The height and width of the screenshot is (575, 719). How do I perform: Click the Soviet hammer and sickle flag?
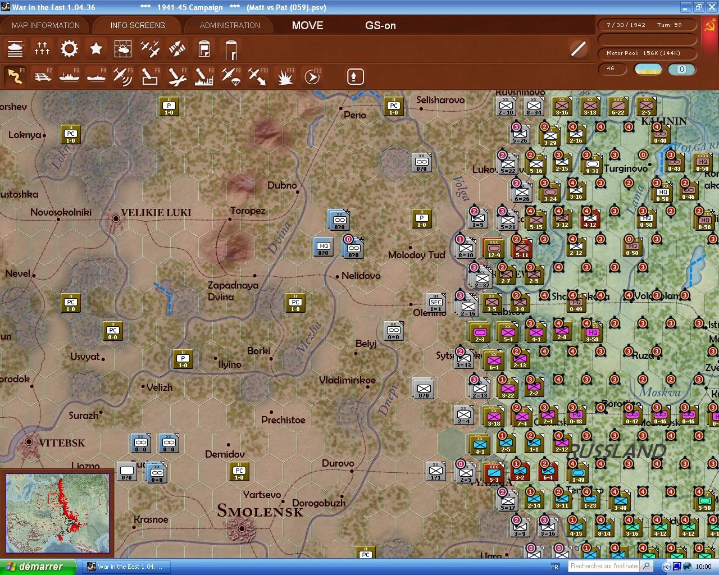click(710, 26)
